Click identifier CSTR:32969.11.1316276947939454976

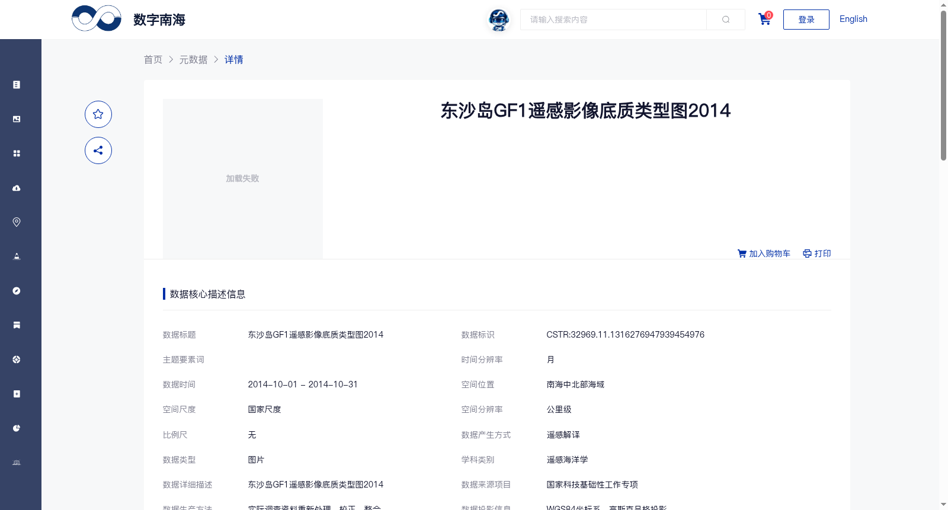click(x=626, y=335)
